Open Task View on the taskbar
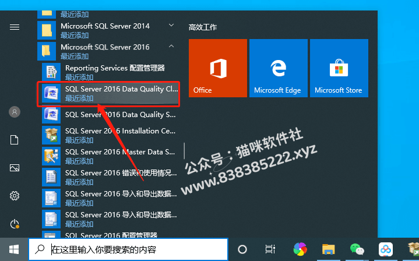 pyautogui.click(x=270, y=249)
